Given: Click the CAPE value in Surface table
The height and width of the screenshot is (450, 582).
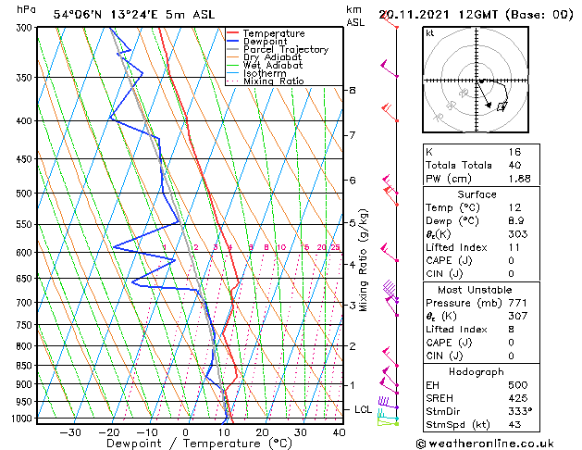Looking at the screenshot, I should point(511,260).
